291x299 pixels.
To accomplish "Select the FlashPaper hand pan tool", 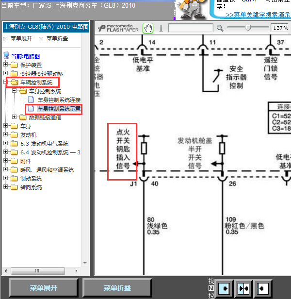I will tap(148, 29).
